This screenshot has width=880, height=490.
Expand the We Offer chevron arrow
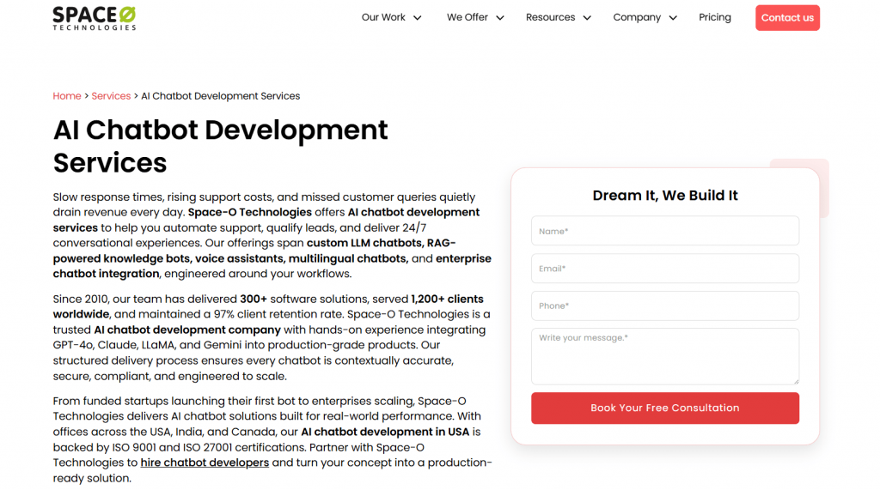click(x=500, y=18)
